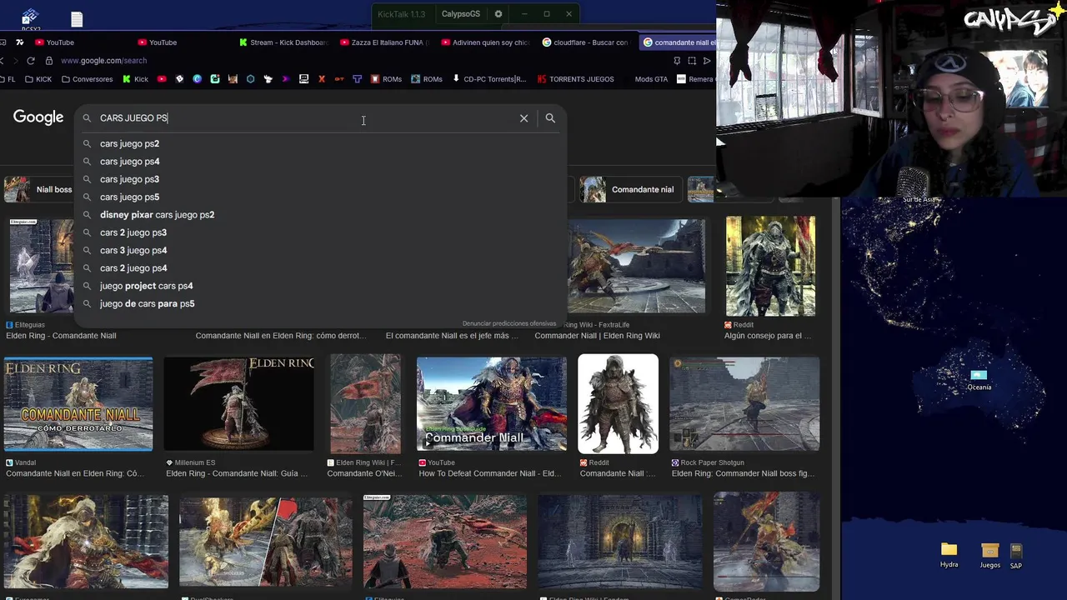1067x600 pixels.
Task: Open the Kick bookmark
Action: [135, 79]
